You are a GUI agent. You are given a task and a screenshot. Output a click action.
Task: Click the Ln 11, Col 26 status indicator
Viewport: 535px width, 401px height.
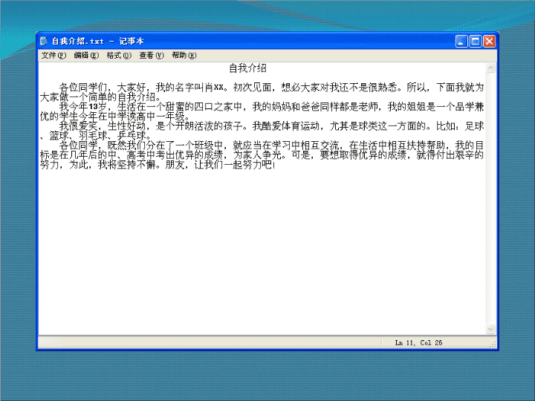click(418, 342)
